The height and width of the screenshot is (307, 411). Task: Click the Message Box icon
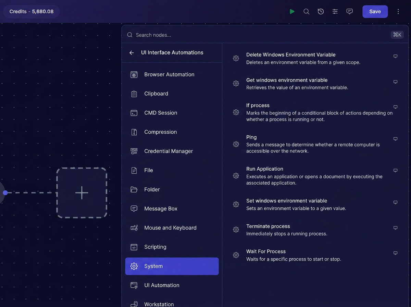[x=134, y=209]
